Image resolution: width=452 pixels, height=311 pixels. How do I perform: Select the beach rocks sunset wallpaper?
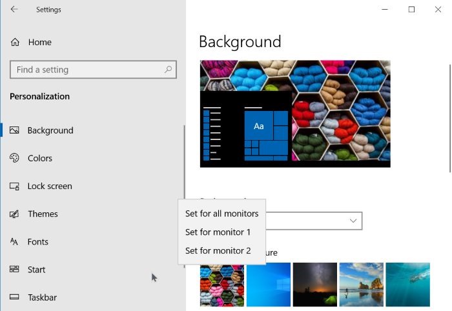[361, 284]
